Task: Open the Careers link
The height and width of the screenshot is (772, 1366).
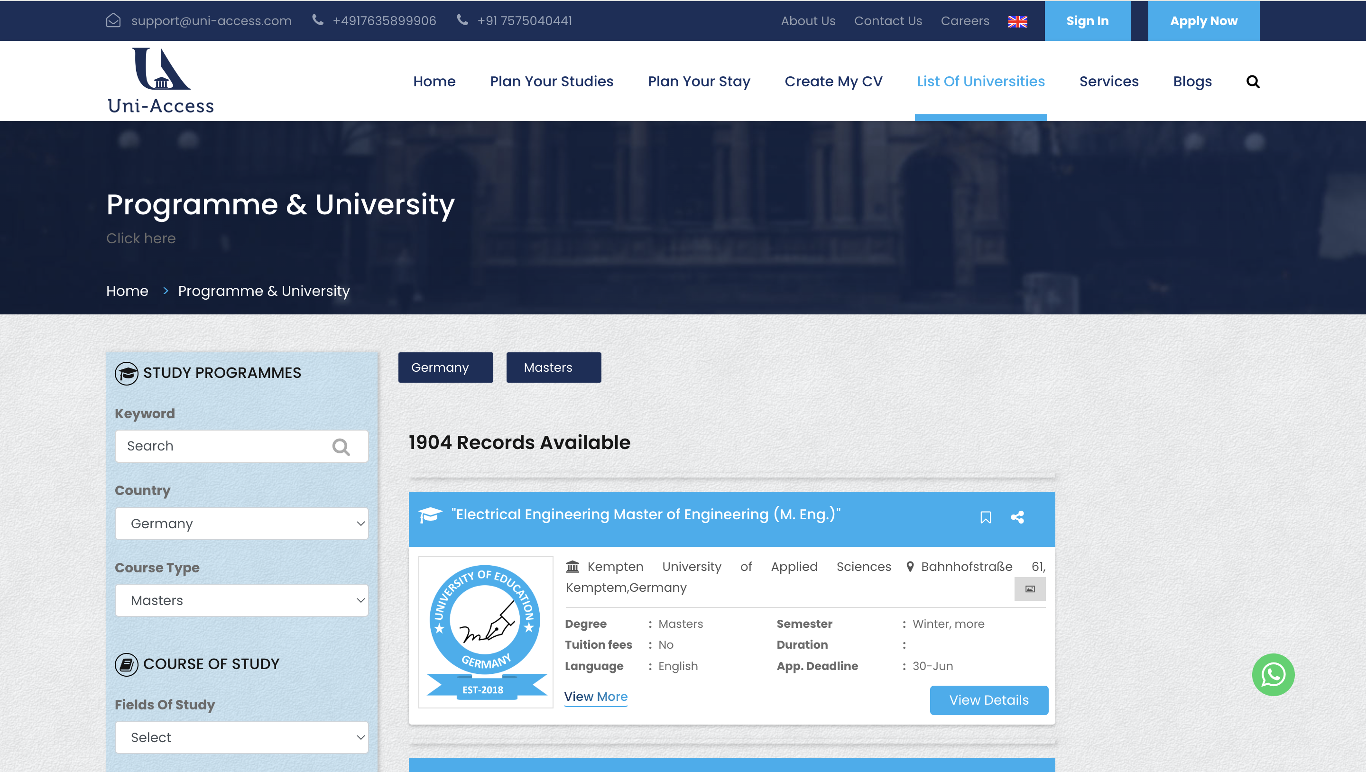Action: tap(965, 21)
